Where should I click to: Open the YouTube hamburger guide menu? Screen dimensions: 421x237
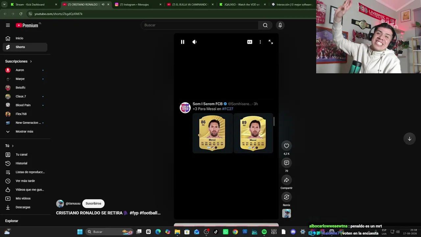click(8, 25)
